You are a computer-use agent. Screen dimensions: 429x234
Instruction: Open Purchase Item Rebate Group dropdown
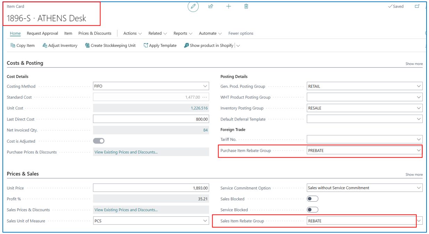click(419, 151)
